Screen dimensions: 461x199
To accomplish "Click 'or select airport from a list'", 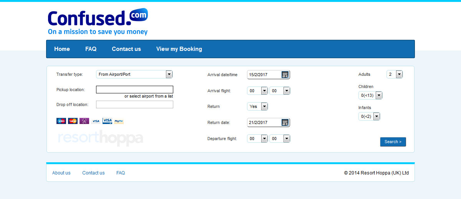I will (149, 96).
